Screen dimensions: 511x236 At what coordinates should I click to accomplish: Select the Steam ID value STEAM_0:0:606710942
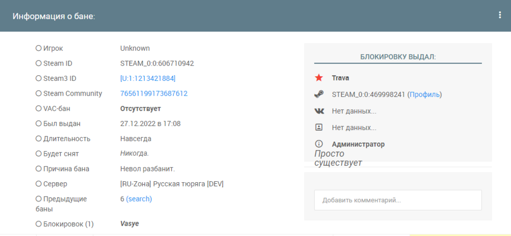coord(157,63)
